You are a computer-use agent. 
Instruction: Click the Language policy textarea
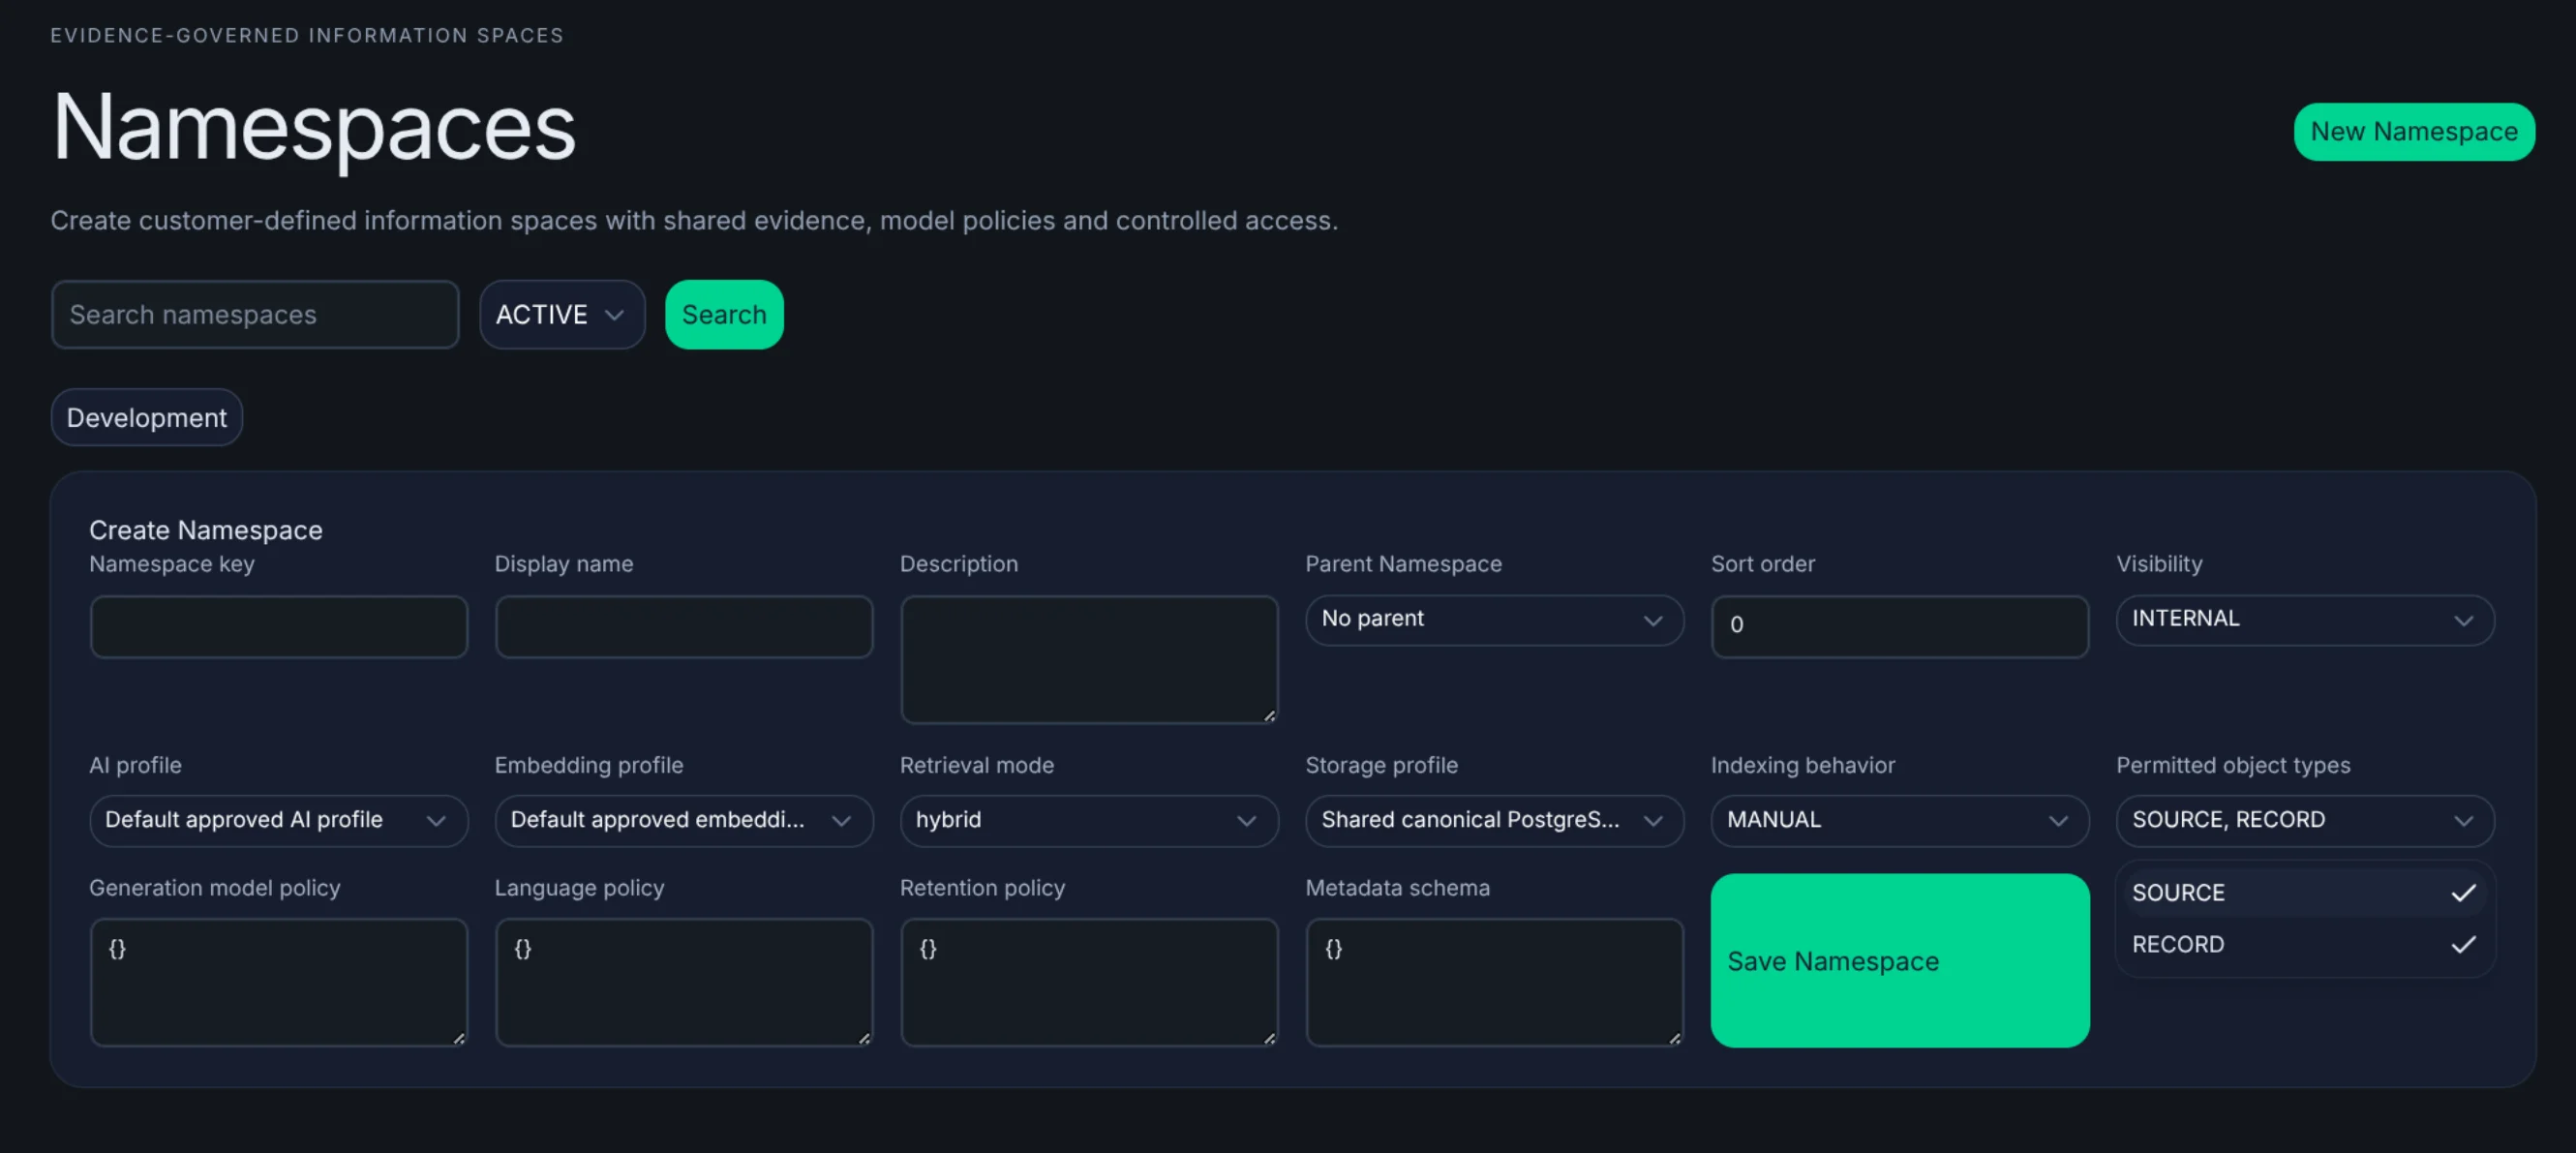pyautogui.click(x=683, y=982)
